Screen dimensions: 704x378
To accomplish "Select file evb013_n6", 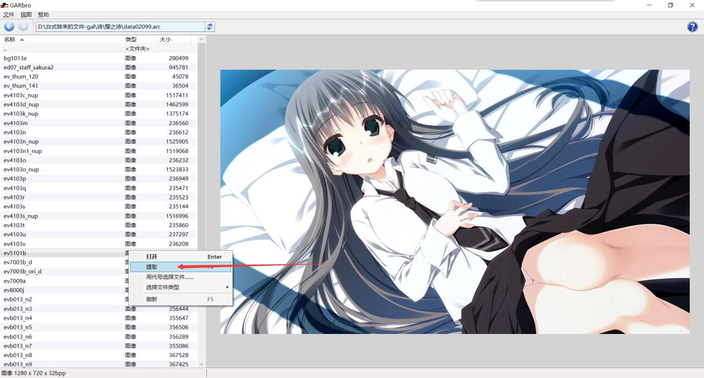I will tap(99, 336).
